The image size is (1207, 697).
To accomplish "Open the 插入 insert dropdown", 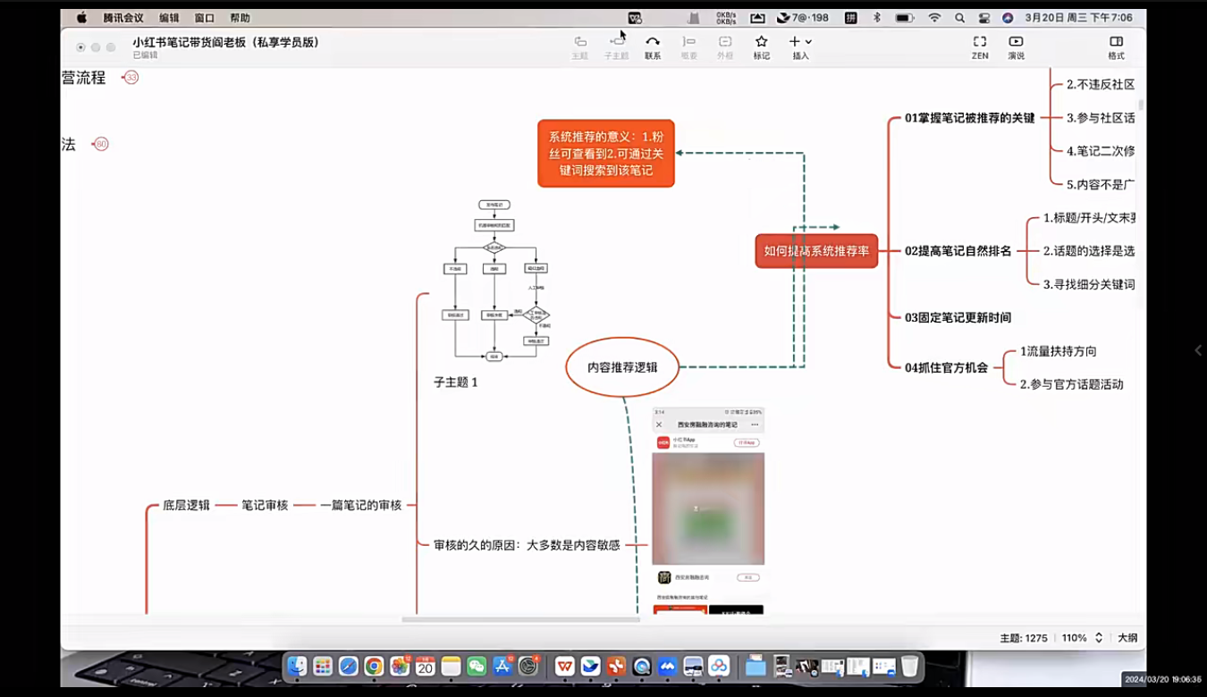I will pyautogui.click(x=798, y=45).
